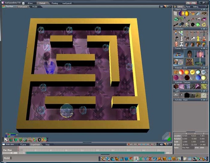
Task: Switch to the trueSpace6 layout tab
Action: (67, 3)
